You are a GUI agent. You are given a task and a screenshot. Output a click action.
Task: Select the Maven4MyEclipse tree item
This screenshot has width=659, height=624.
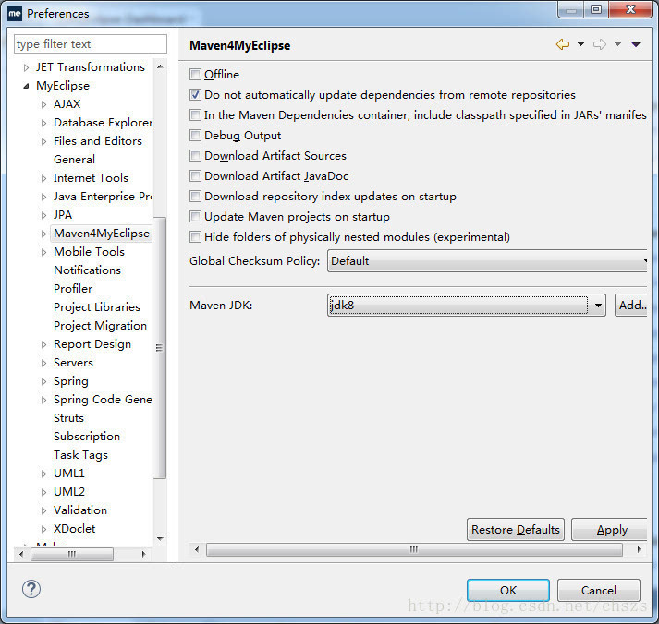[x=102, y=234]
